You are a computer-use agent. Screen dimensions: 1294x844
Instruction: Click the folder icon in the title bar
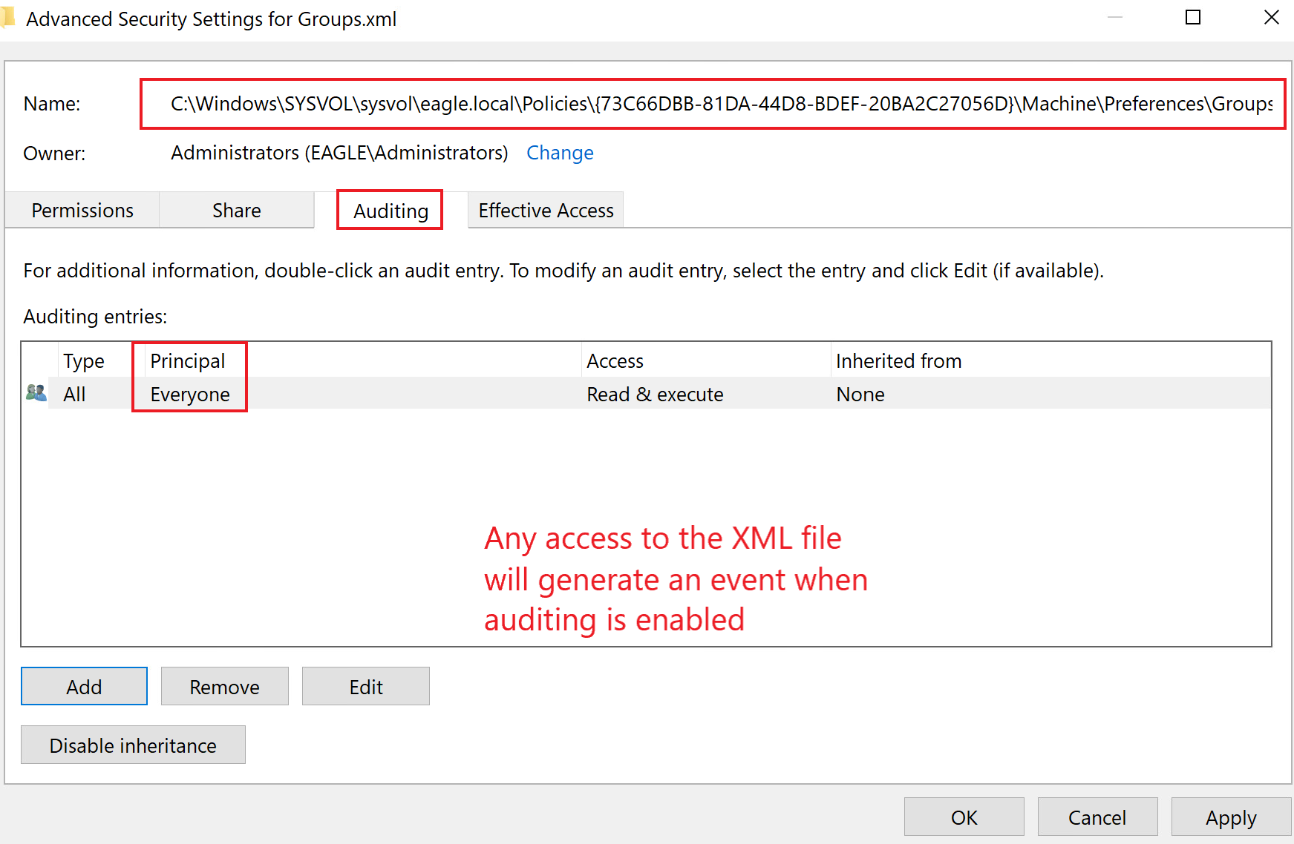(x=10, y=17)
